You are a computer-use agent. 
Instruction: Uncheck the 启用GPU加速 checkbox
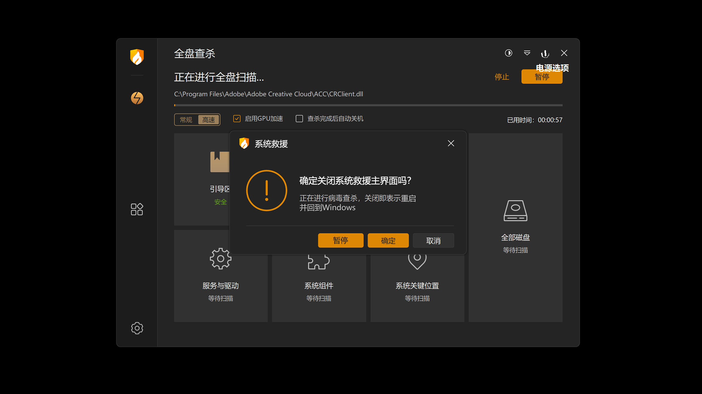click(x=237, y=119)
